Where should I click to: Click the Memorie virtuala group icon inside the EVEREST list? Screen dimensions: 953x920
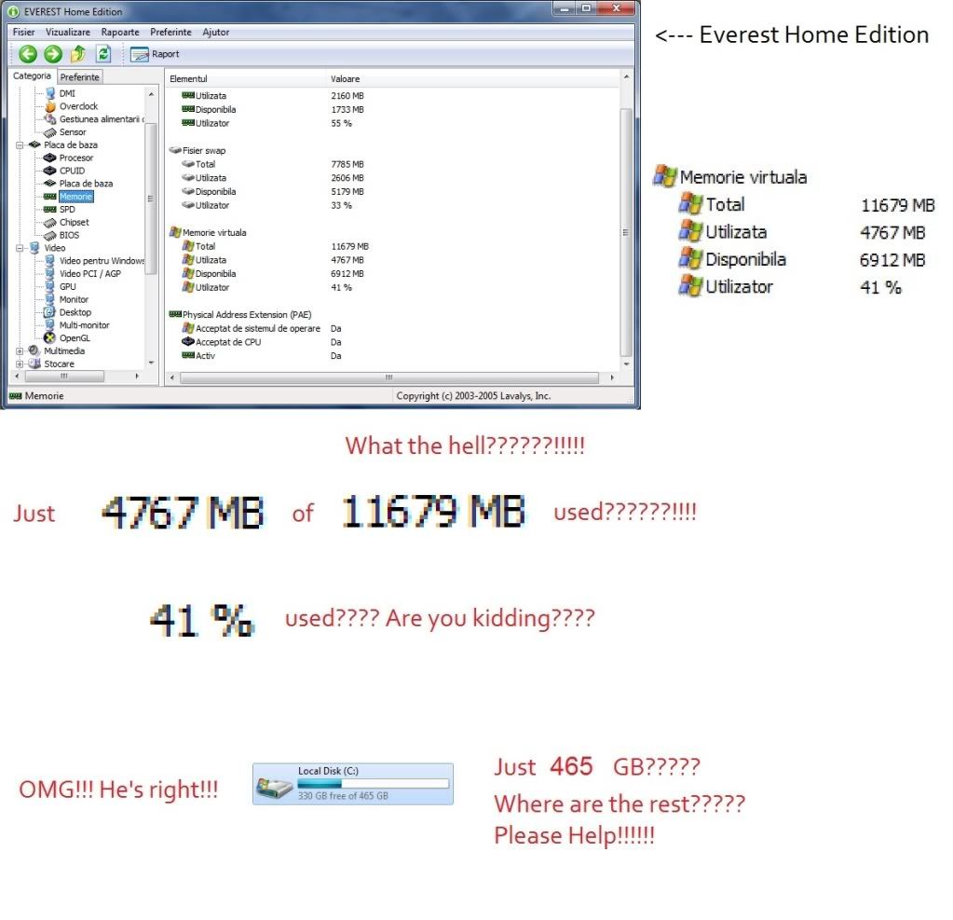pos(175,232)
